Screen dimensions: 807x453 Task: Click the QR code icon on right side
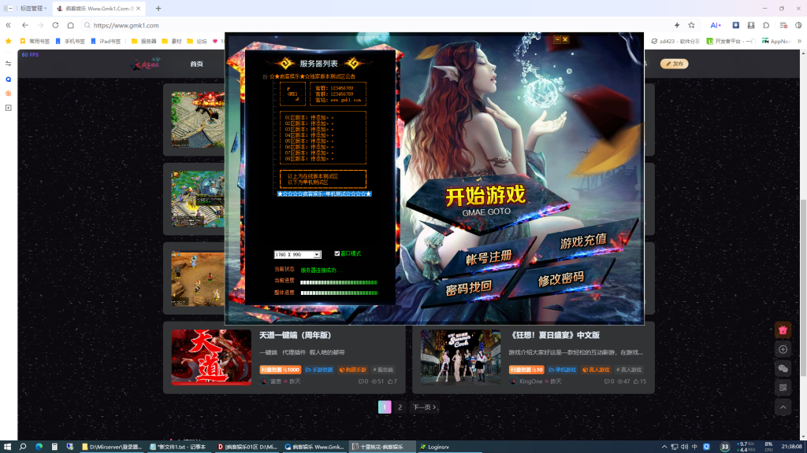click(783, 388)
